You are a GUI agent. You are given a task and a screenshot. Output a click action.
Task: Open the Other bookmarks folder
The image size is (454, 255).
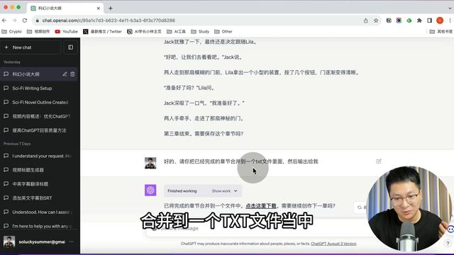[223, 31]
